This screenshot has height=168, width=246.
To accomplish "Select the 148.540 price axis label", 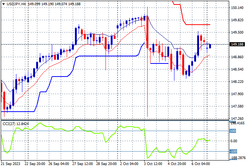I will 237,69.
